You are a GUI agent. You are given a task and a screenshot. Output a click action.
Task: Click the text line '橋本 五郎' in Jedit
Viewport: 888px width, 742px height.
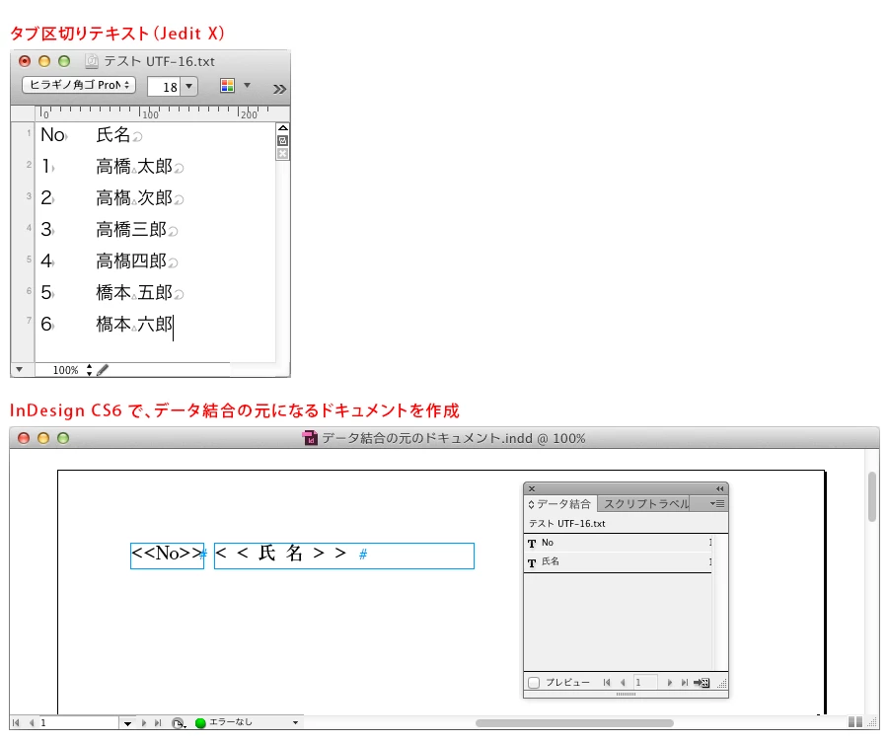pos(134,293)
